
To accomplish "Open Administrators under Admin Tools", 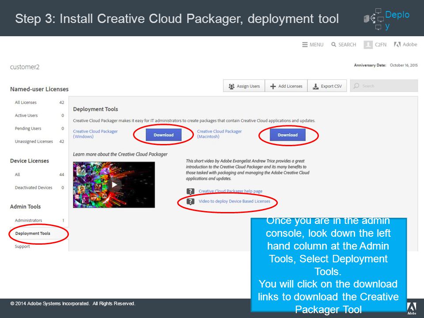I will pos(39,220).
